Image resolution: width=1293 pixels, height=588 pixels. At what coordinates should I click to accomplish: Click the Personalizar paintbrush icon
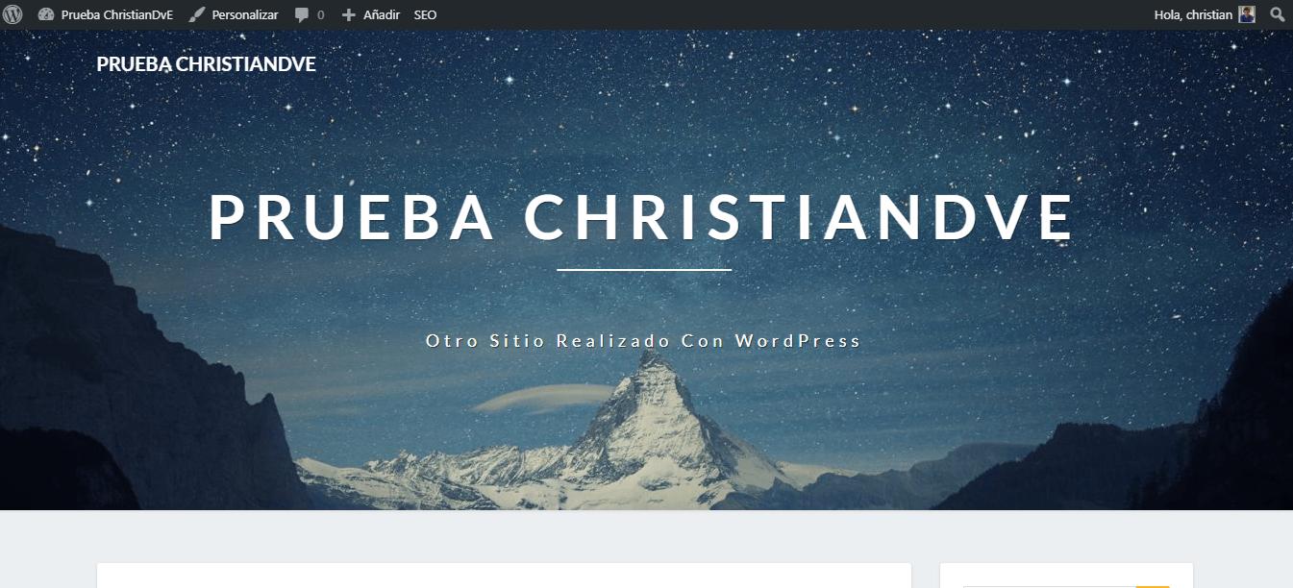click(197, 14)
